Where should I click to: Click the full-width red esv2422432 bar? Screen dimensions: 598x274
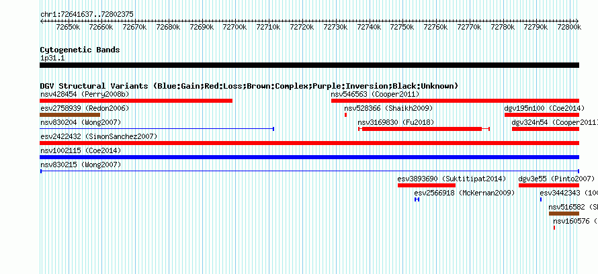(x=309, y=143)
